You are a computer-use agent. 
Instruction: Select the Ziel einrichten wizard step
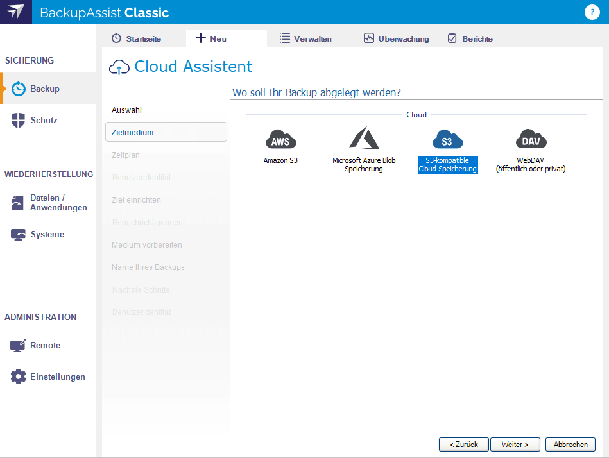pos(136,200)
